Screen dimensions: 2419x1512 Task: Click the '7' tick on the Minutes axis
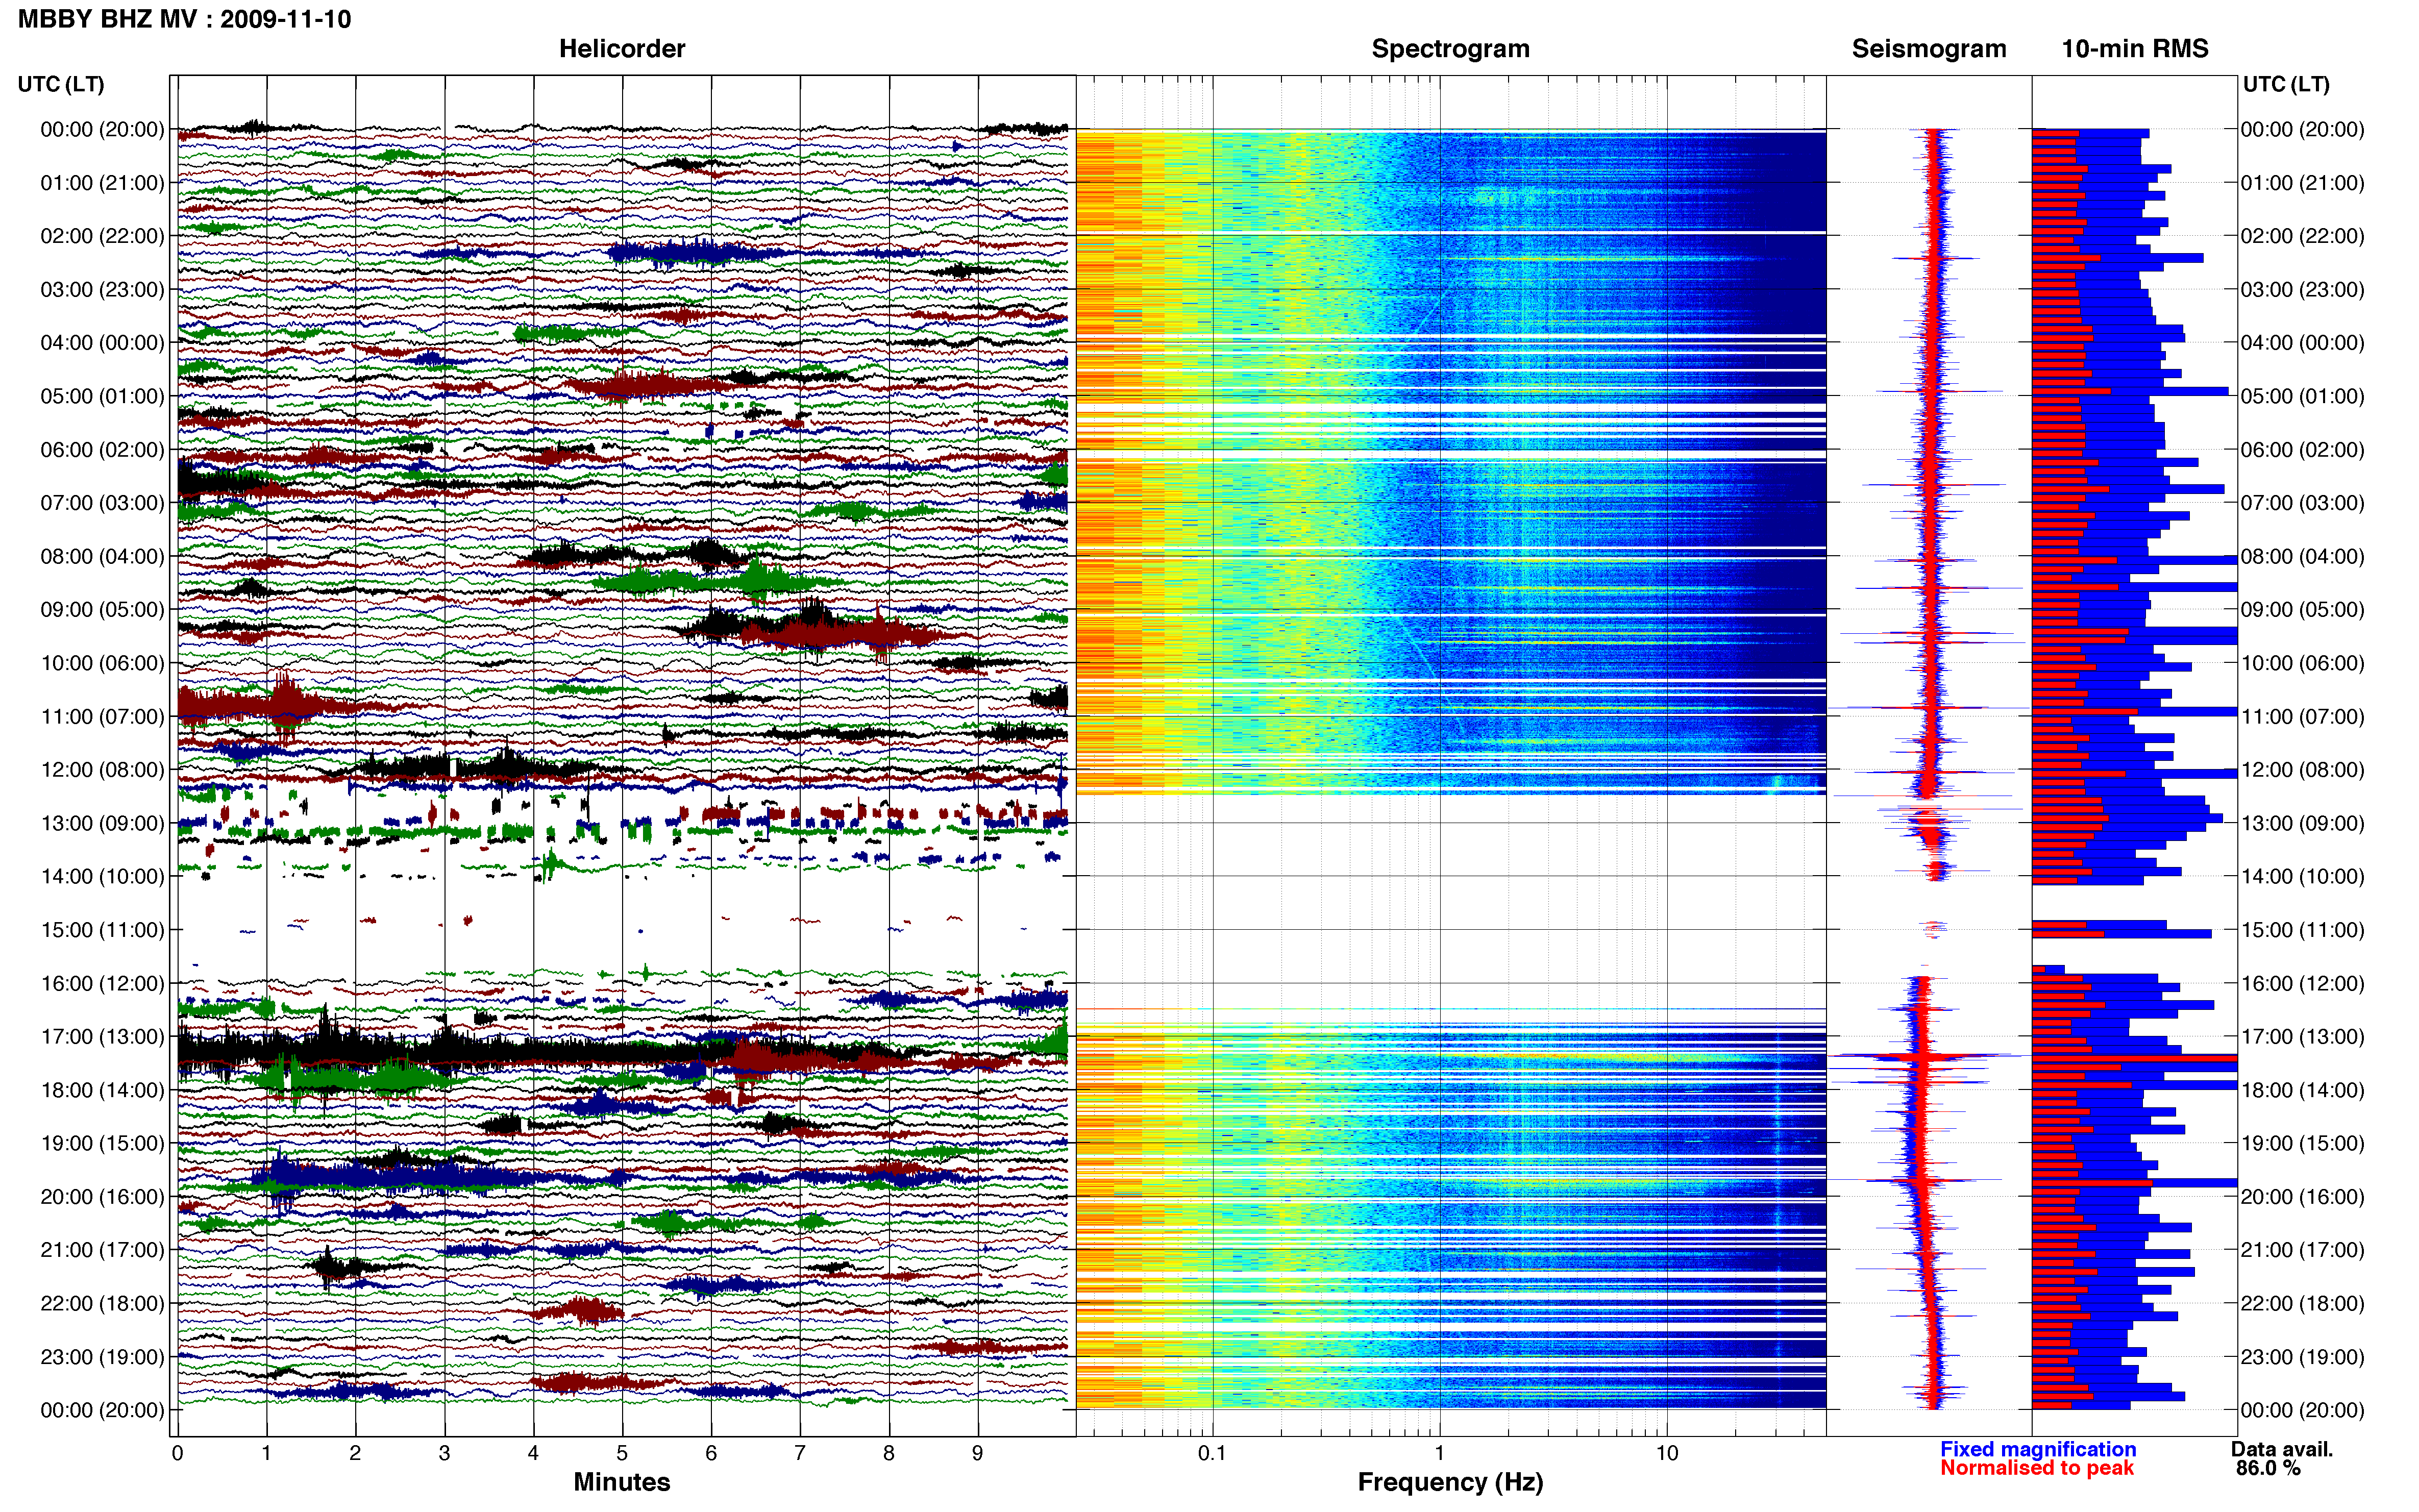coord(800,1453)
